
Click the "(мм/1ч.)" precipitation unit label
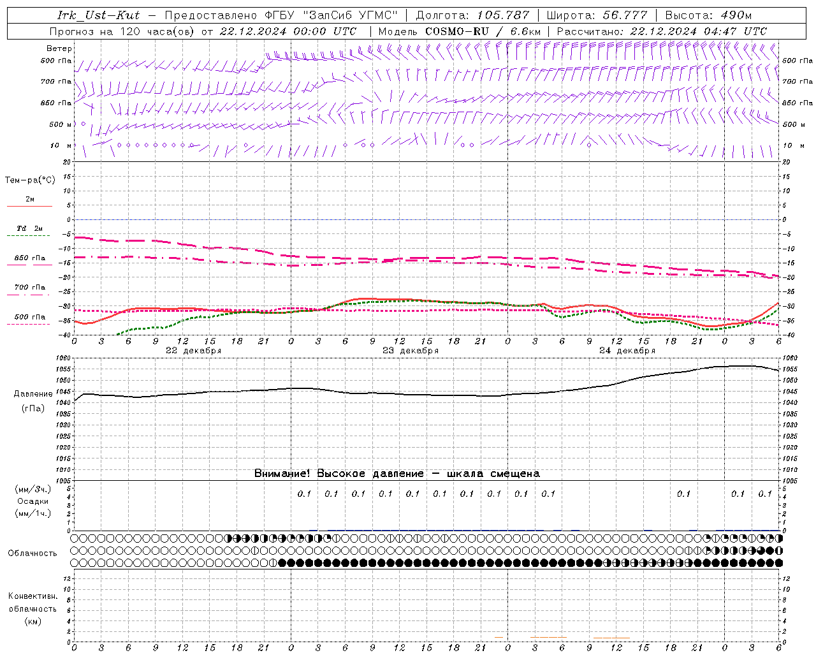[x=33, y=513]
